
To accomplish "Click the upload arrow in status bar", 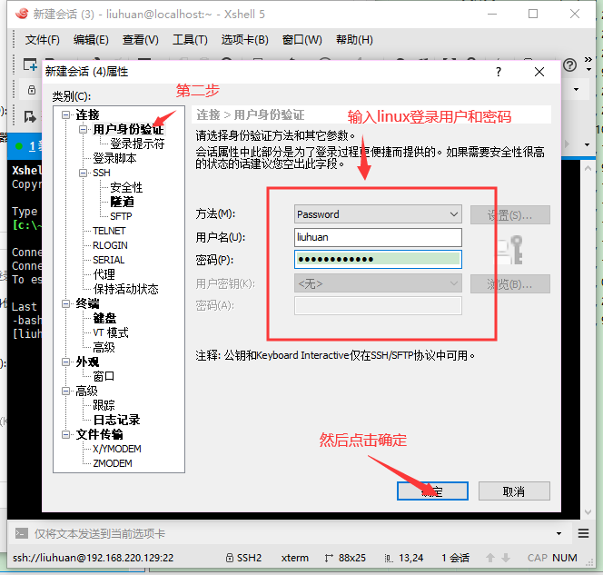I will point(490,558).
